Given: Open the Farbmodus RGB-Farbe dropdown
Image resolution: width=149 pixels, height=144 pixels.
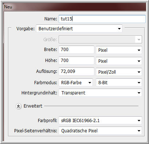Looking at the screenshot, I should pyautogui.click(x=76, y=83).
